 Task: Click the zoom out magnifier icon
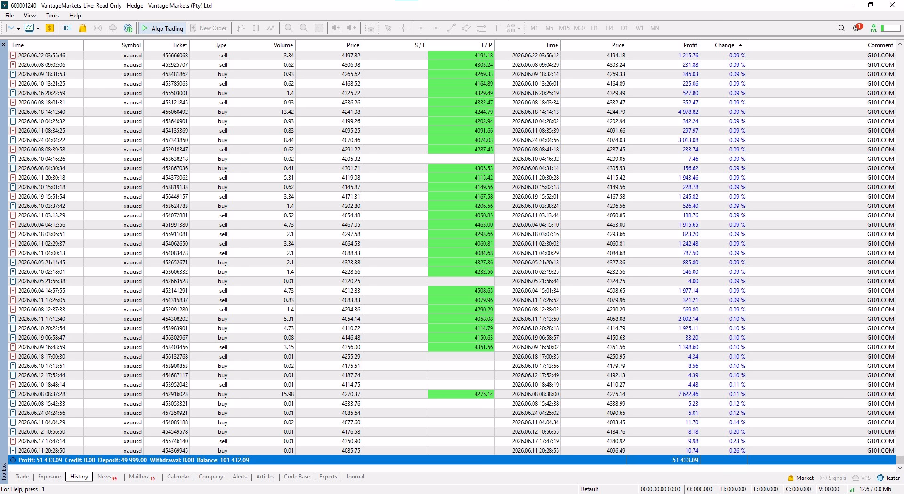304,28
